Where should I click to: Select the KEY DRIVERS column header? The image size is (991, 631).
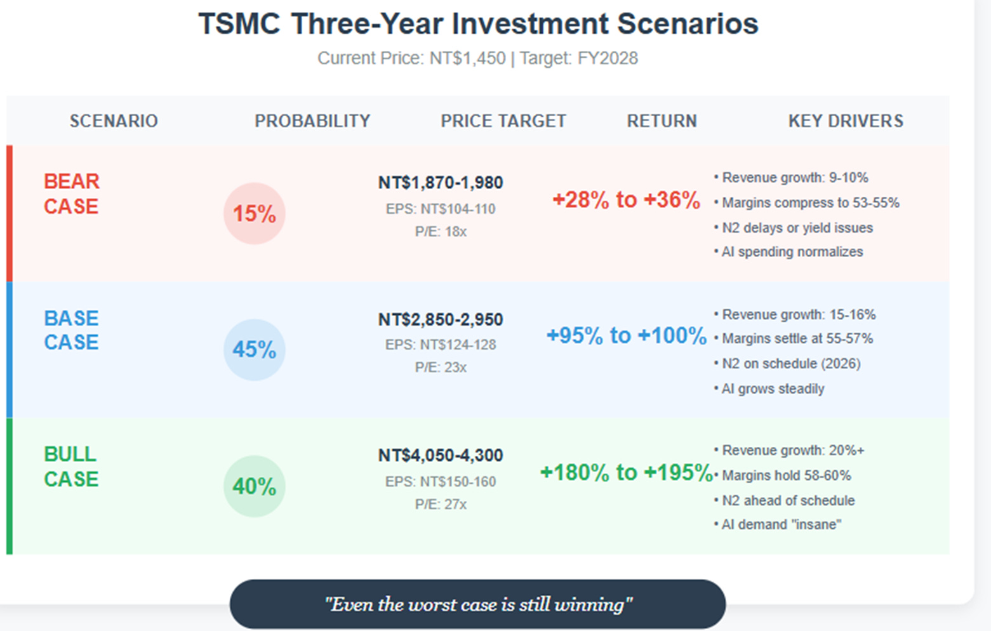[x=846, y=121]
